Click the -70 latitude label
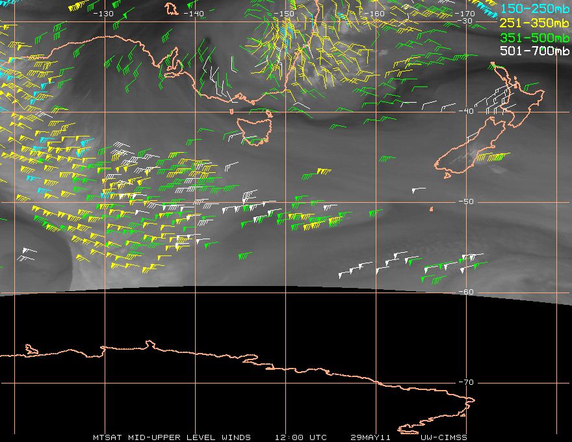Viewport: 572px width, 442px height. coord(466,382)
